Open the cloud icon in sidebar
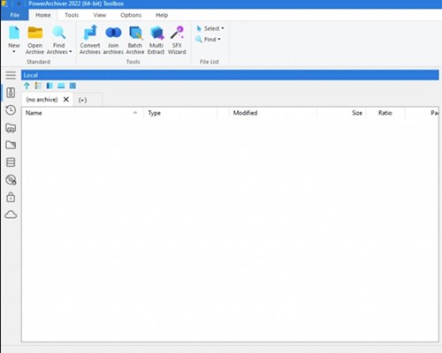The height and width of the screenshot is (353, 442). pyautogui.click(x=11, y=214)
